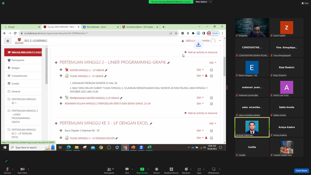Open Breakout Rooms
The image size is (311, 175).
(171, 170)
